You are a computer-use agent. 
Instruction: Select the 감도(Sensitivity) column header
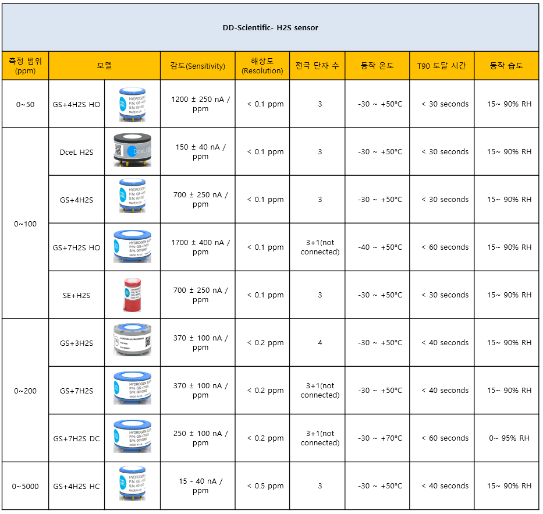click(198, 66)
